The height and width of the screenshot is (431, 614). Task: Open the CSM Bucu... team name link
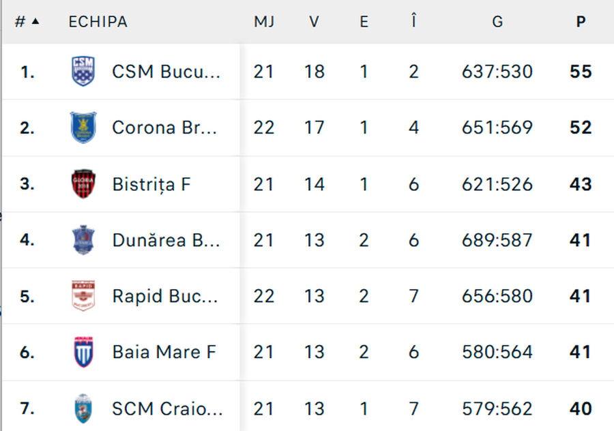point(166,72)
